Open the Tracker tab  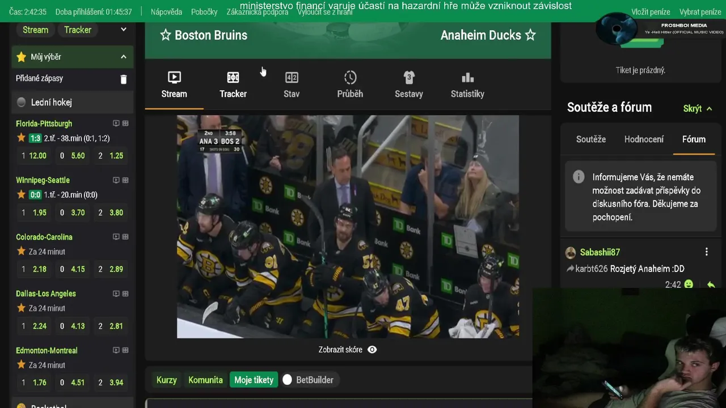coord(233,85)
